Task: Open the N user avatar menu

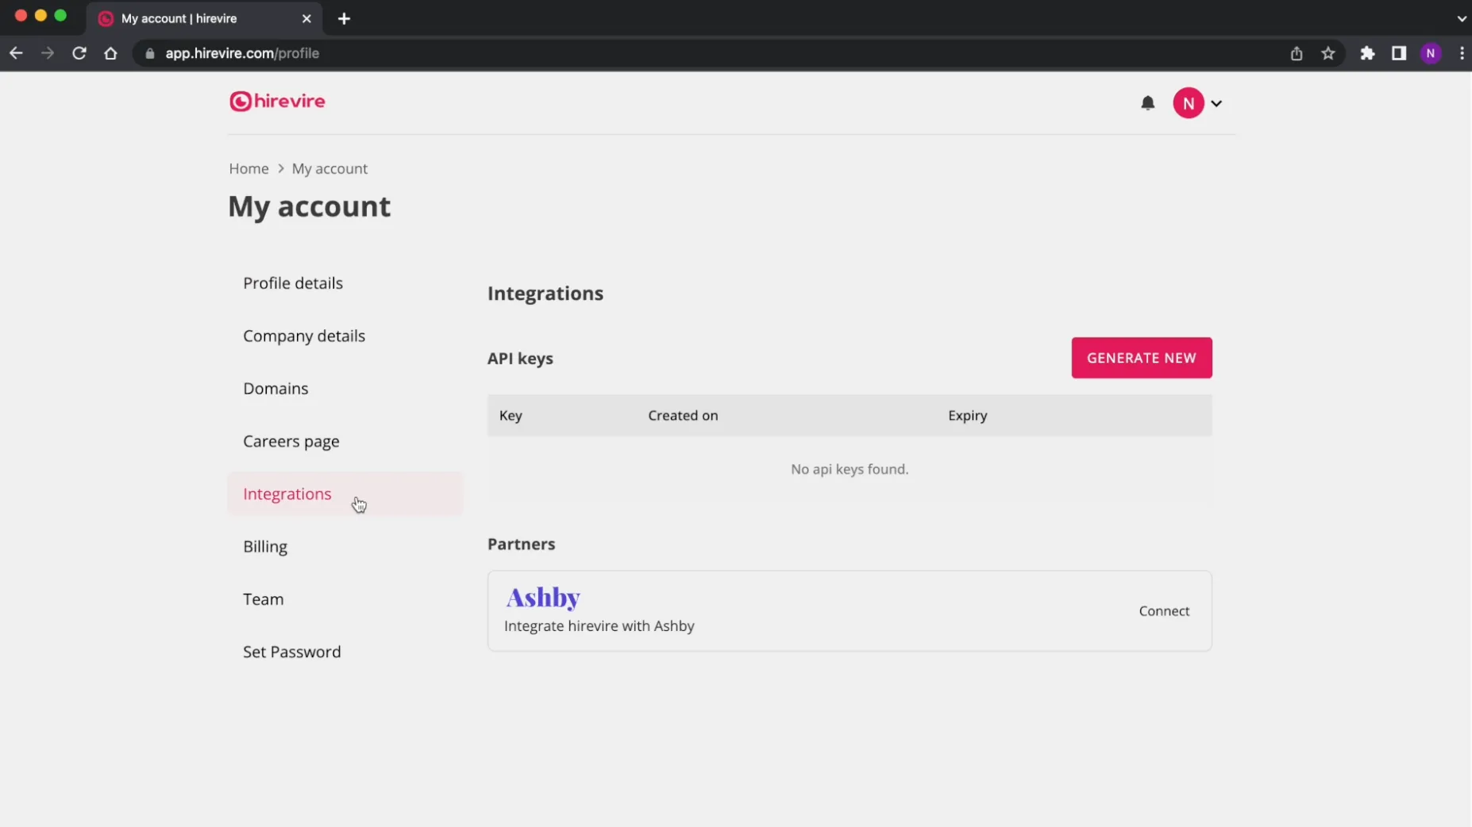Action: click(1188, 103)
